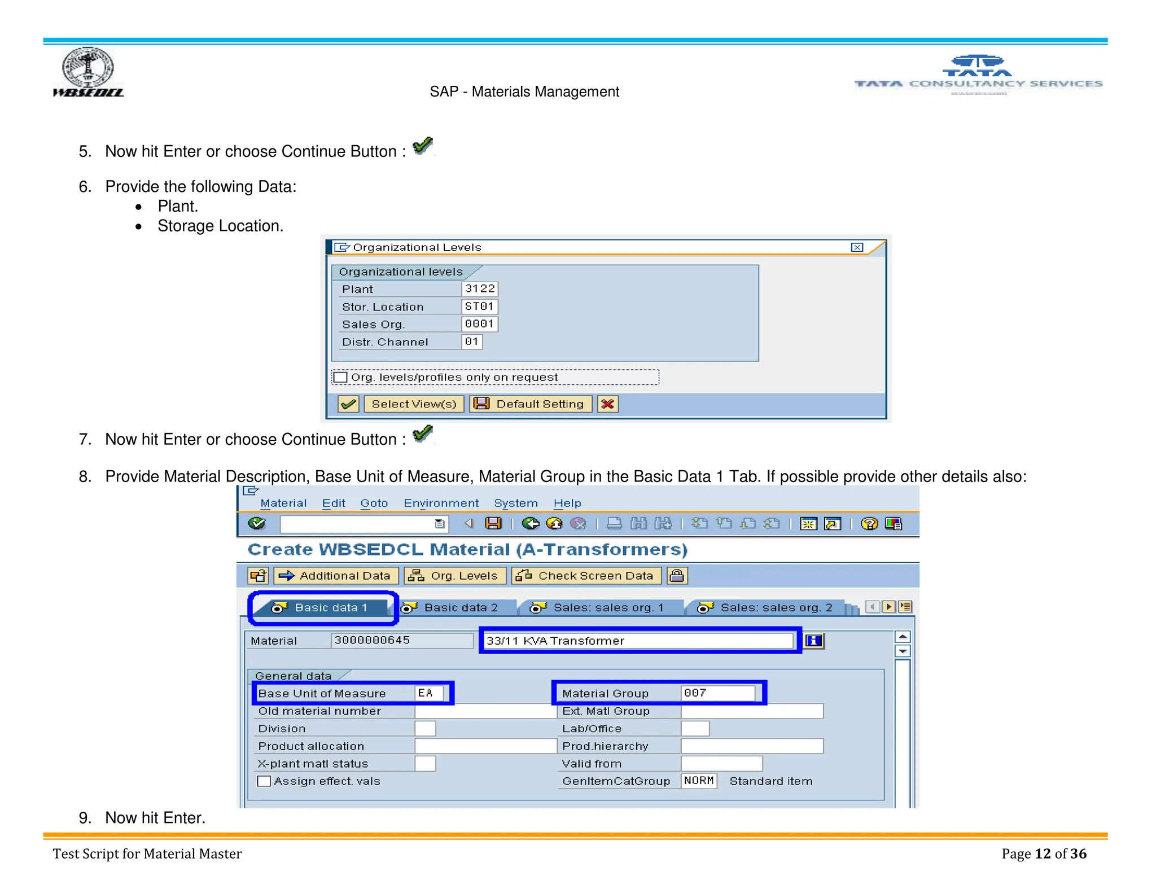Open the tab list button at tab strip end
Image resolution: width=1156 pixels, height=893 pixels.
tap(905, 606)
